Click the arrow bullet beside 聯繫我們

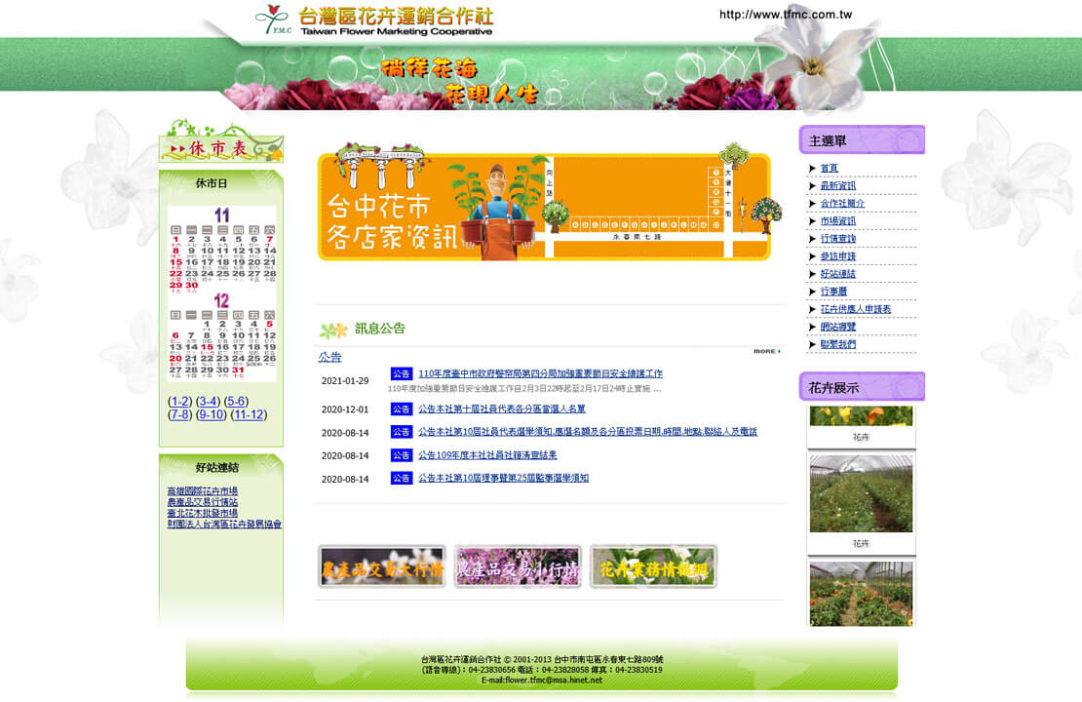(812, 344)
